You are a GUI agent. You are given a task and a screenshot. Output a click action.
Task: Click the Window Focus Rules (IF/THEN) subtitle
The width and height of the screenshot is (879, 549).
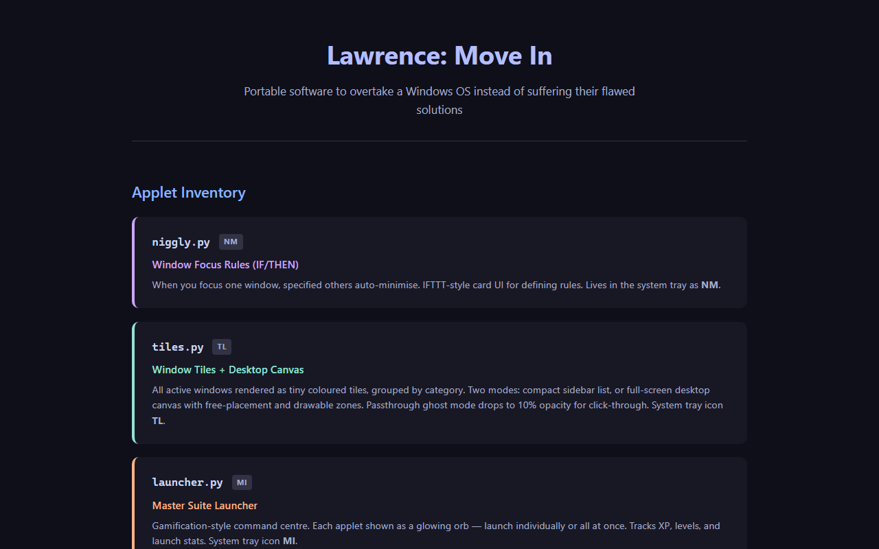225,265
